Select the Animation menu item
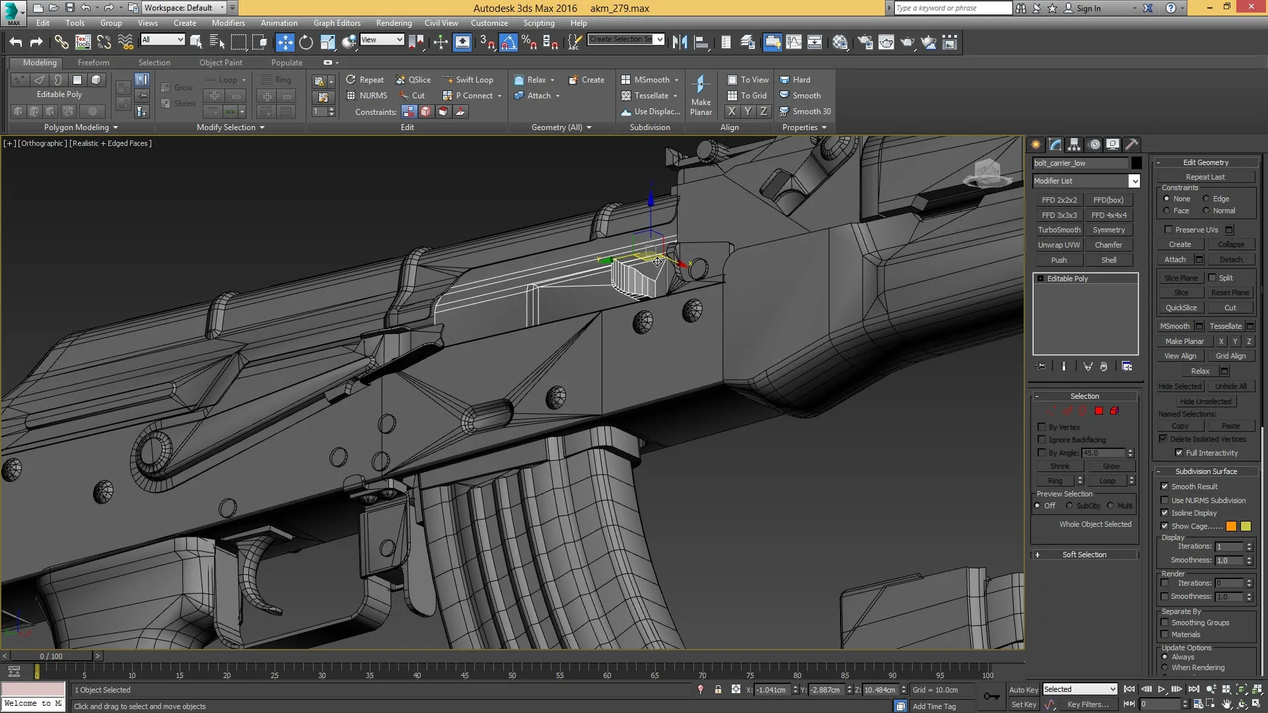Viewport: 1268px width, 713px height. [279, 22]
